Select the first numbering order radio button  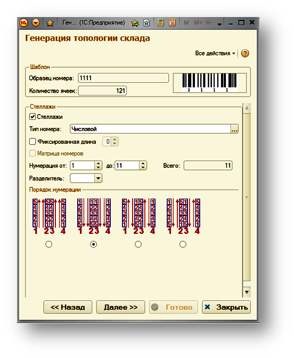(48, 244)
